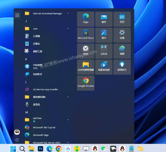Image resolution: width=166 pixels, height=152 pixels.
Task: Click the power button icon
Action: point(17,140)
